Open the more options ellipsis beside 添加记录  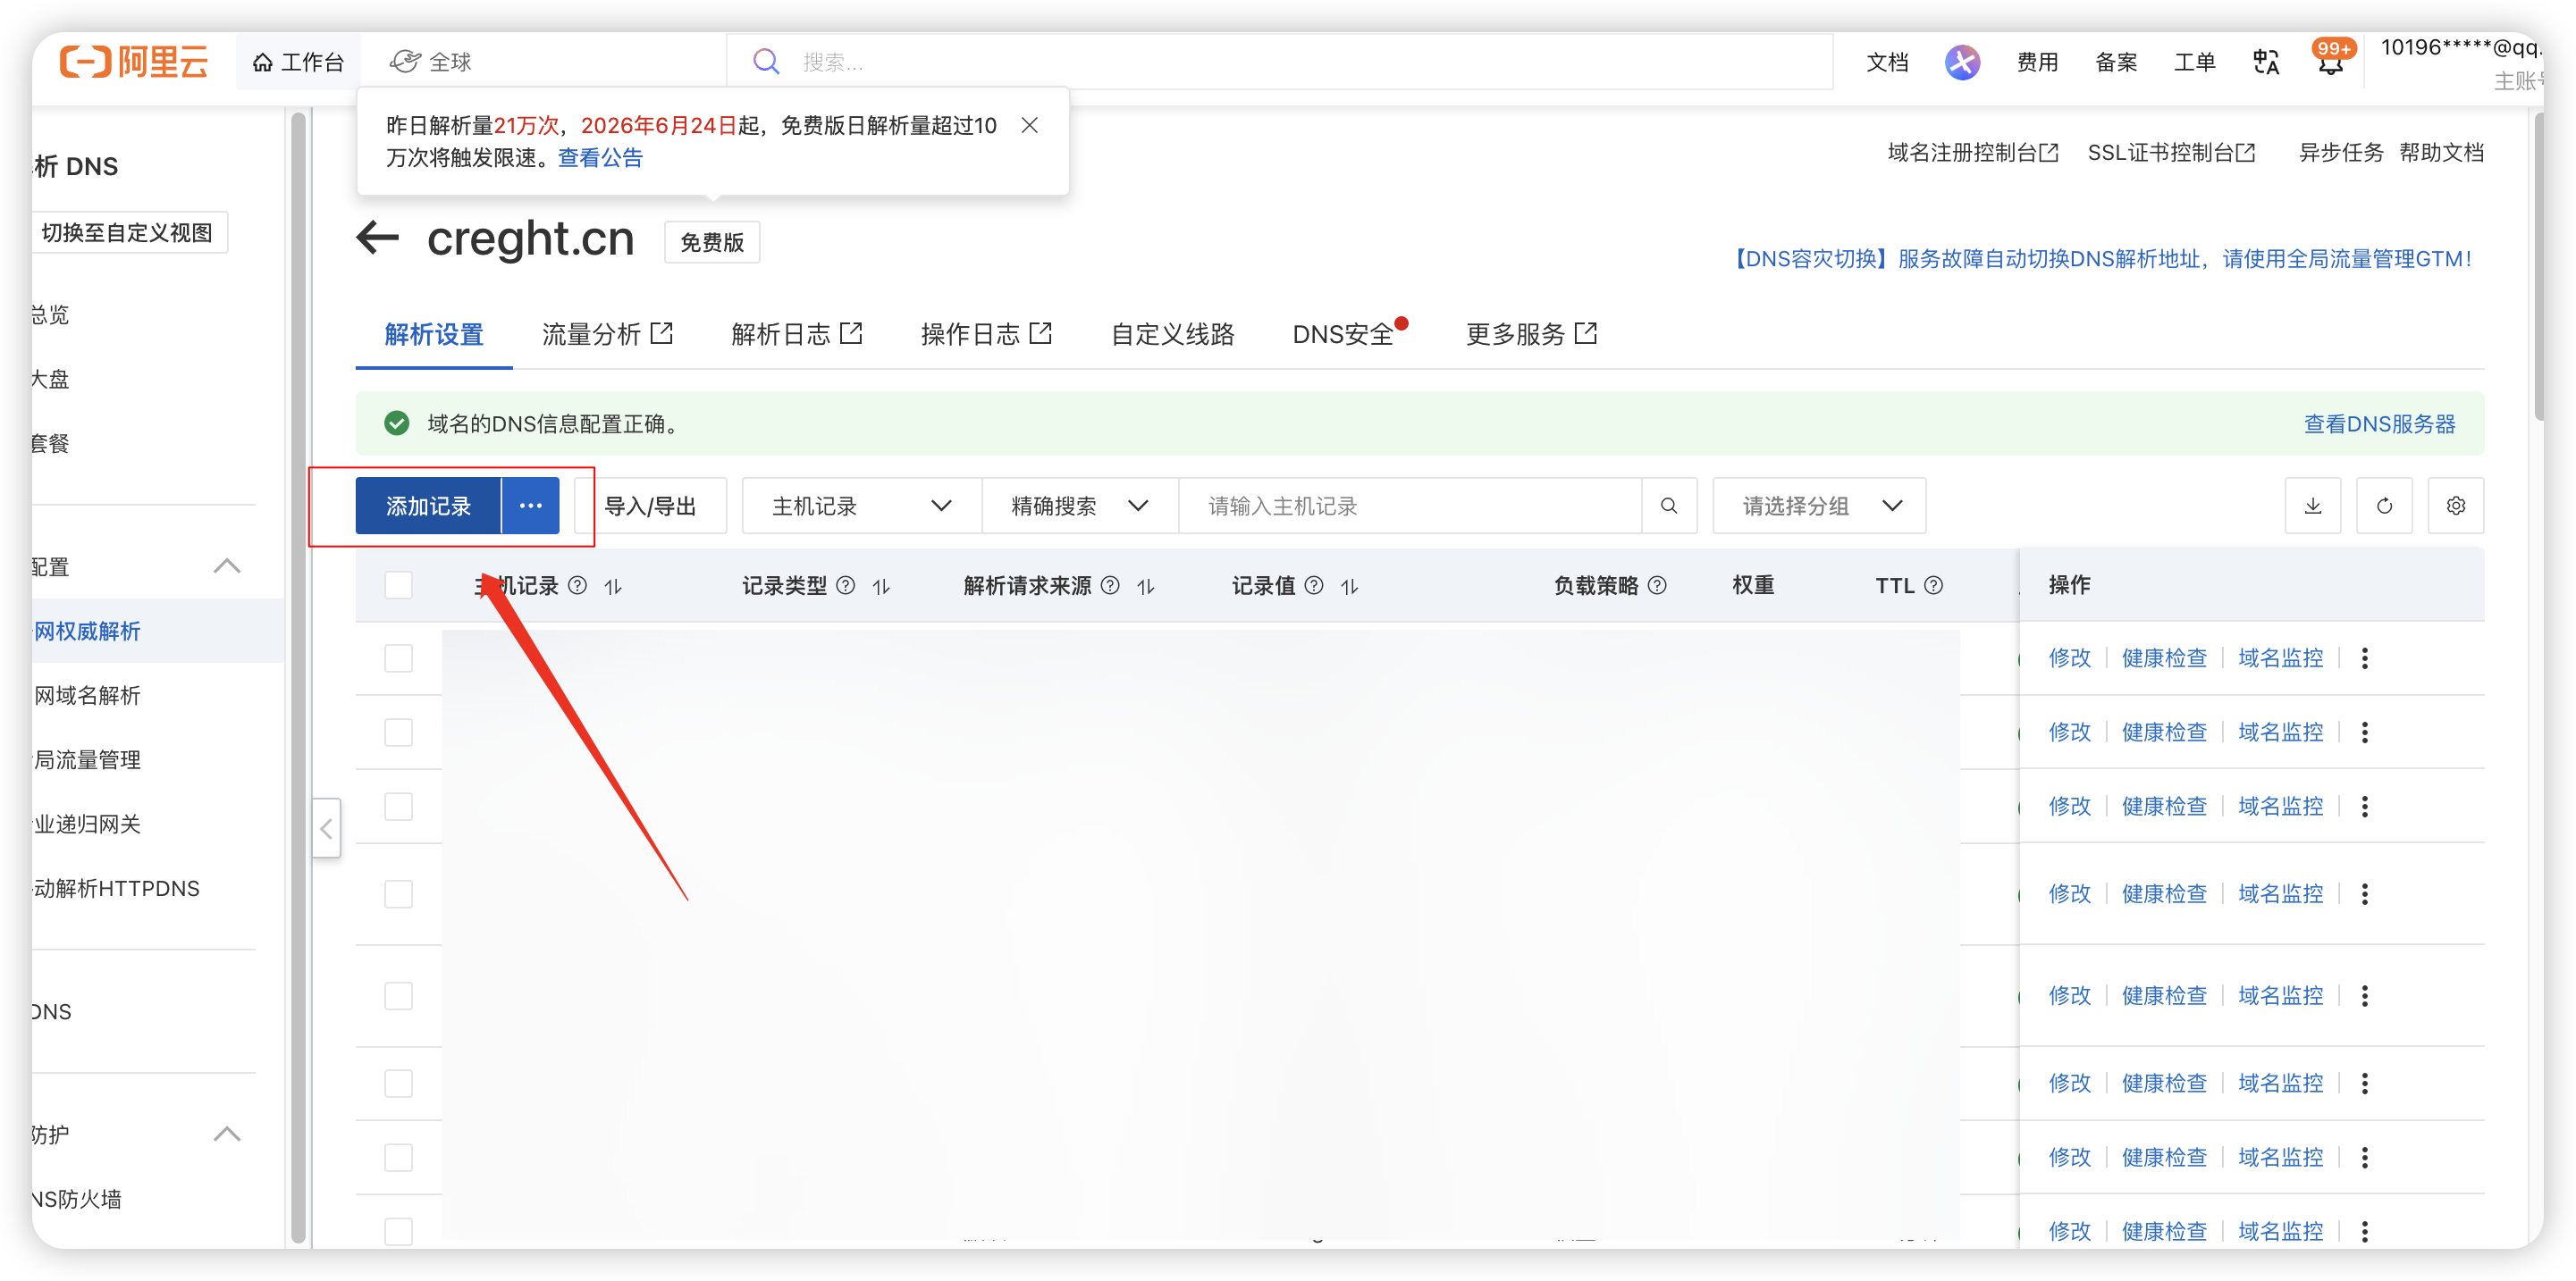531,506
